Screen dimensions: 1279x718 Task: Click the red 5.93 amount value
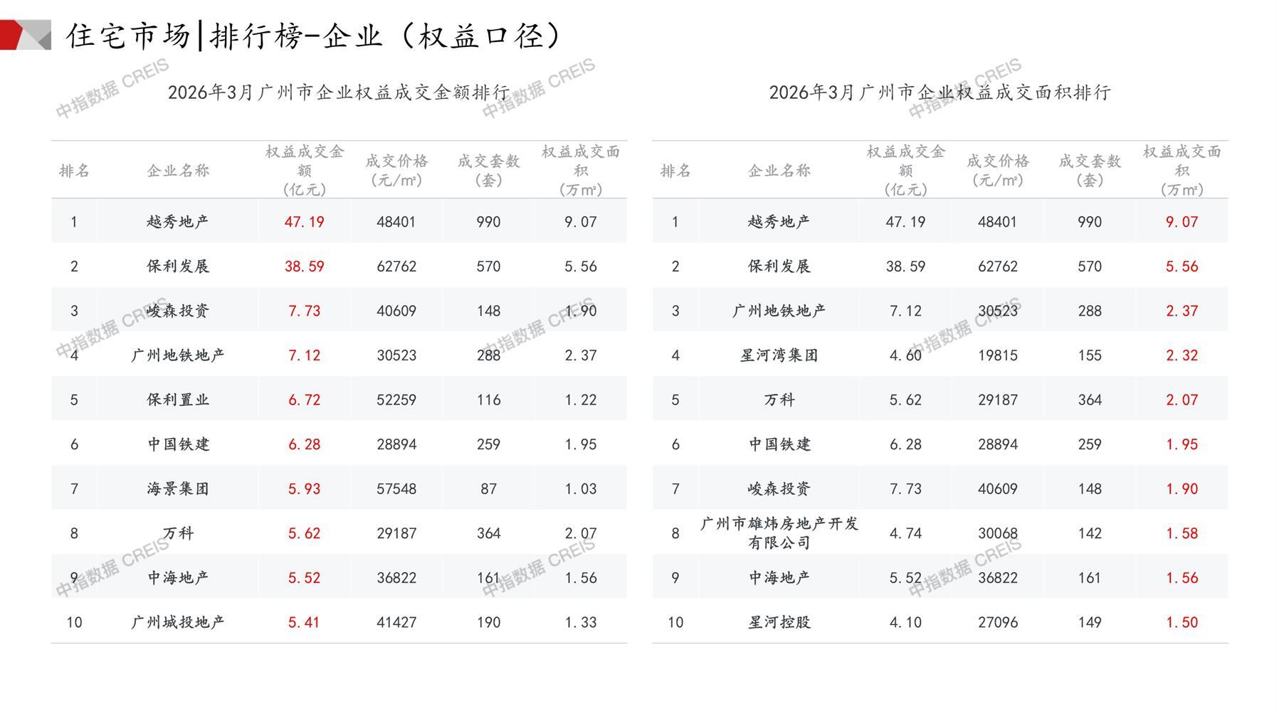(304, 489)
